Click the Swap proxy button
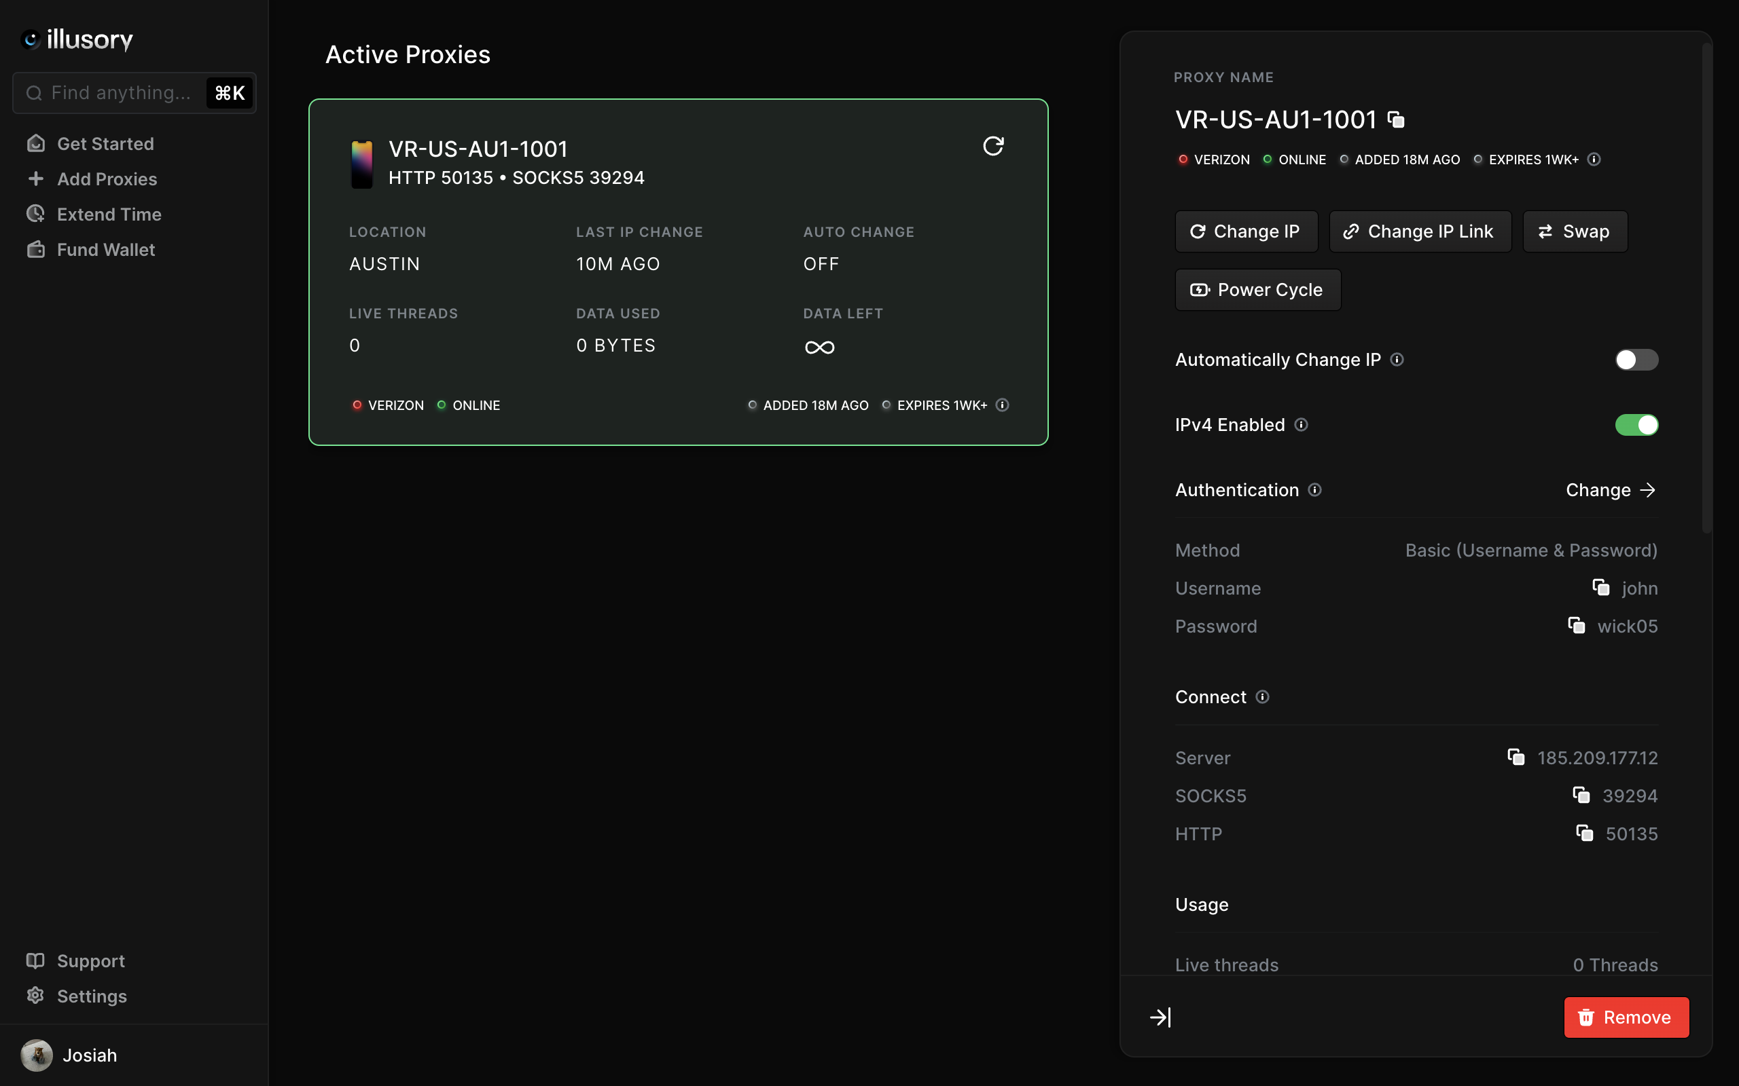This screenshot has width=1739, height=1086. 1575,231
